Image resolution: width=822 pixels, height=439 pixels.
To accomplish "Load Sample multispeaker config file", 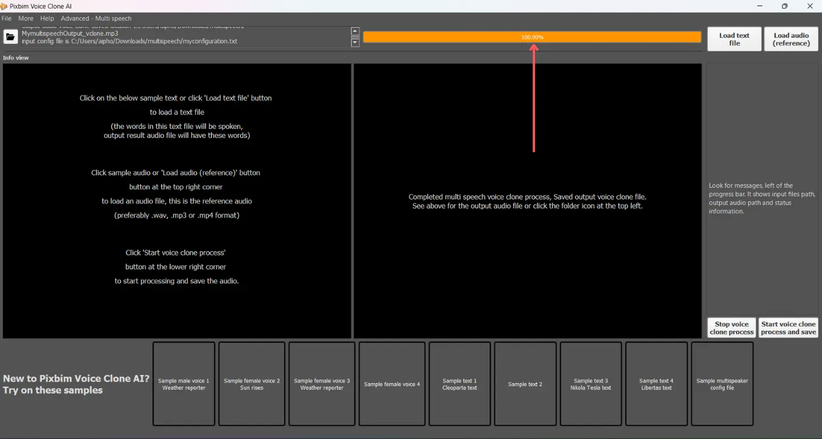I will pos(722,384).
